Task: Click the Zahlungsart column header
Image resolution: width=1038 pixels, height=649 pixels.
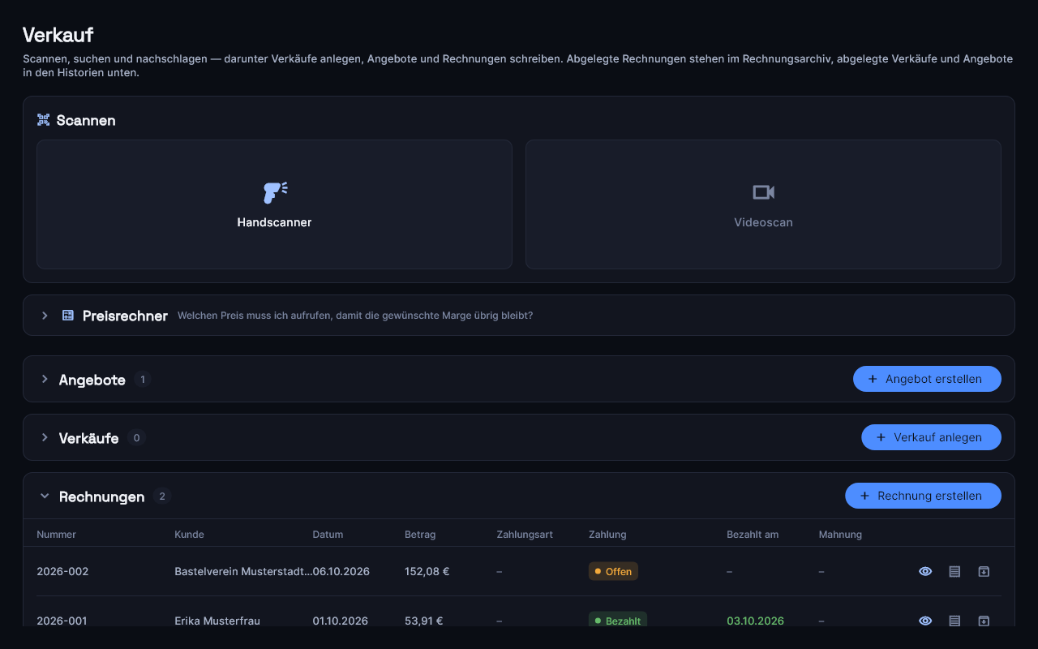Action: point(525,535)
